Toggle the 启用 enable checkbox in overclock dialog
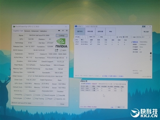This screenshot has width=160, height=120. click(82, 83)
